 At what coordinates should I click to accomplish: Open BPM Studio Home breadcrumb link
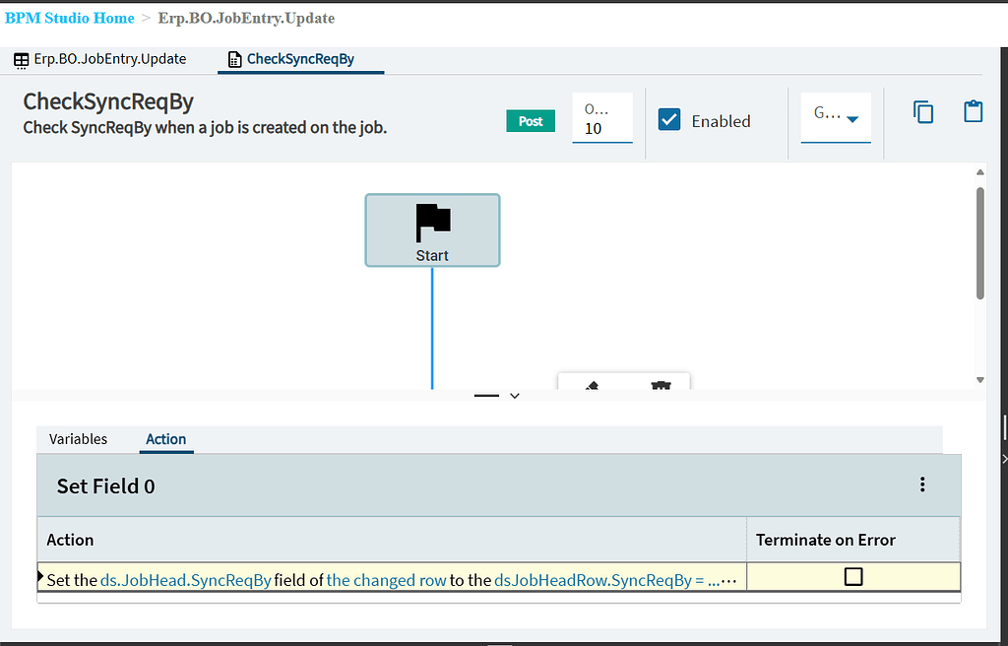[69, 18]
